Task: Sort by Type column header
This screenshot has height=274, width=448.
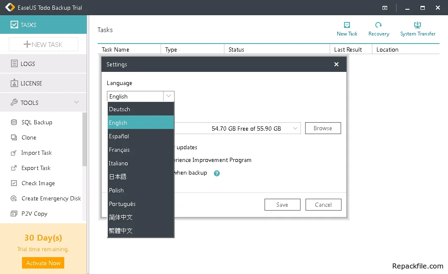Action: 193,49
